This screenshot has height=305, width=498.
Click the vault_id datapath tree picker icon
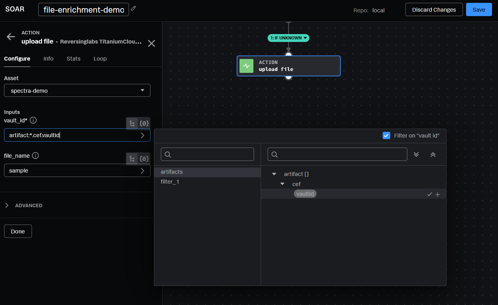pos(132,124)
